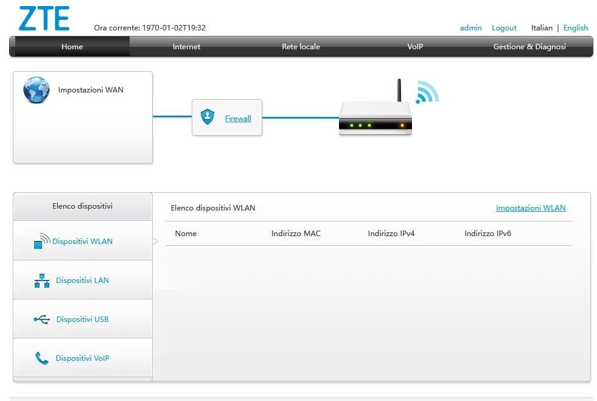
Task: Switch to the VoIP tab
Action: [x=415, y=46]
